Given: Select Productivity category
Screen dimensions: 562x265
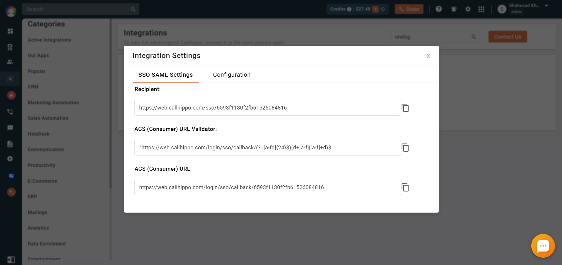Looking at the screenshot, I should click(42, 165).
